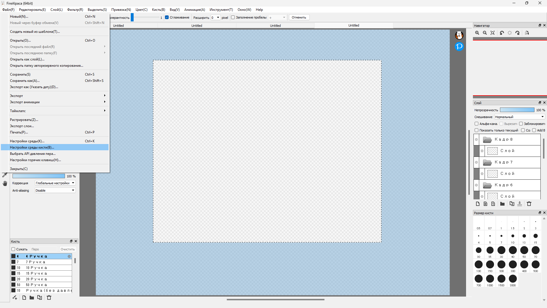Viewport: 547px width, 308px height.
Task: Open the Расширить pixel value dropdown
Action: (x=215, y=18)
